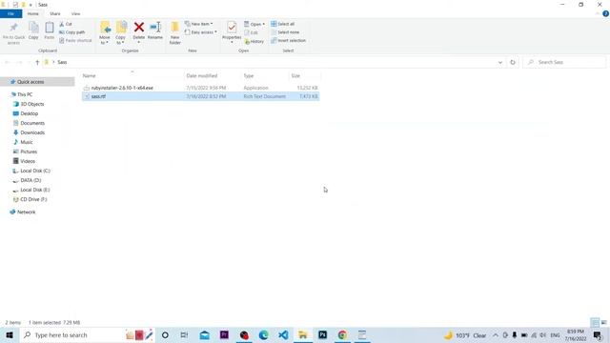Open DATA (D:) drive

click(x=30, y=180)
